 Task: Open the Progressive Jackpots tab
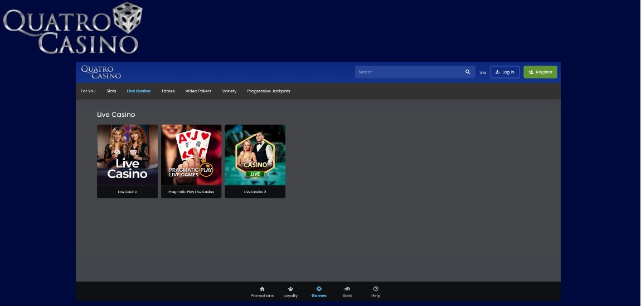(x=269, y=91)
